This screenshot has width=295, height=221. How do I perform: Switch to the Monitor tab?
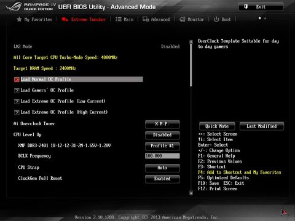(x=192, y=20)
